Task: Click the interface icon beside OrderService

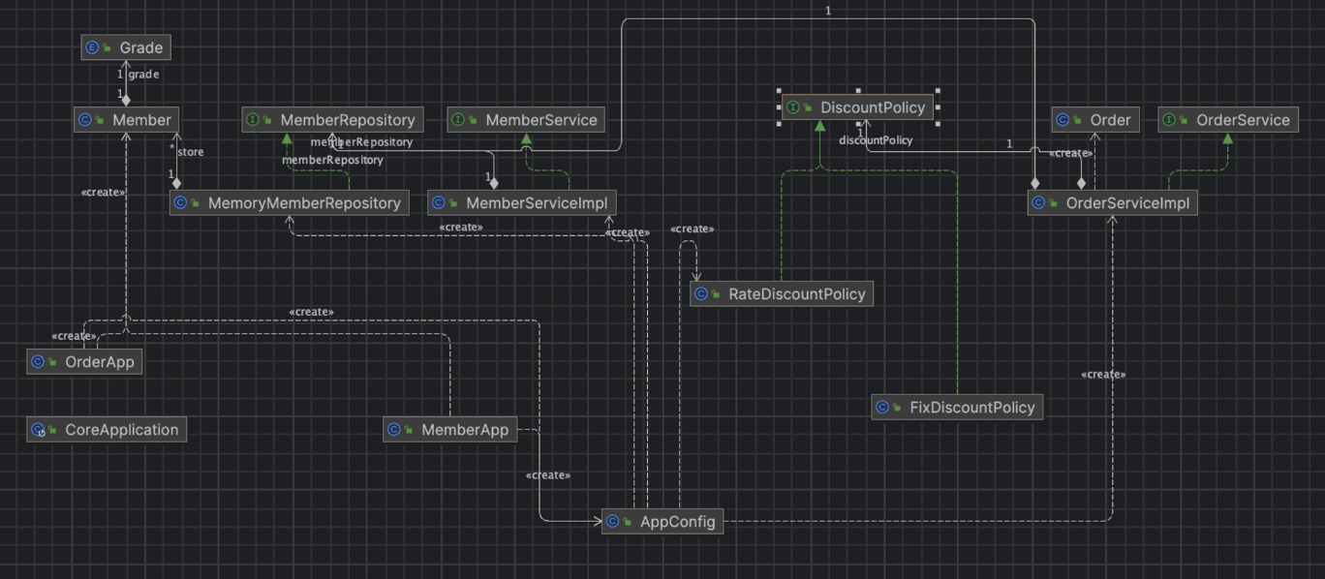Action: click(x=1169, y=120)
